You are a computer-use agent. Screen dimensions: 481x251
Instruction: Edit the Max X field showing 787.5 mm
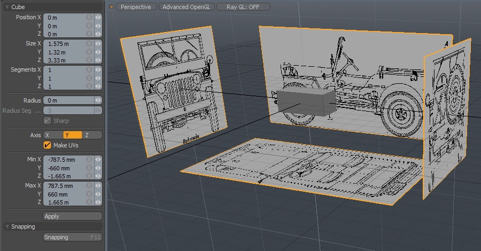[x=69, y=186]
